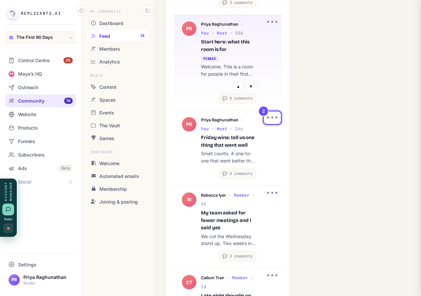Open Ads beta section

pos(40,168)
